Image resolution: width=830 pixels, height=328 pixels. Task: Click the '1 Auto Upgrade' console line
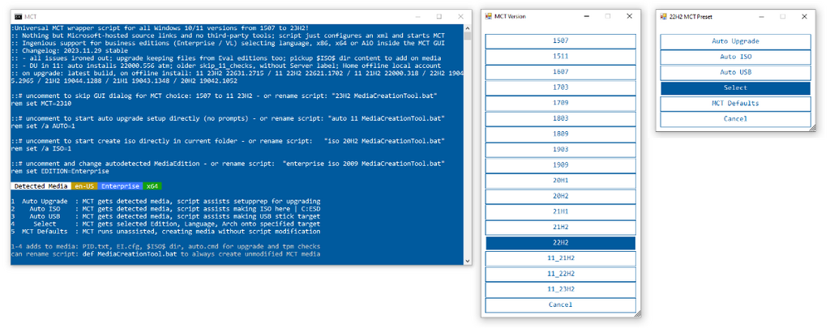point(165,202)
